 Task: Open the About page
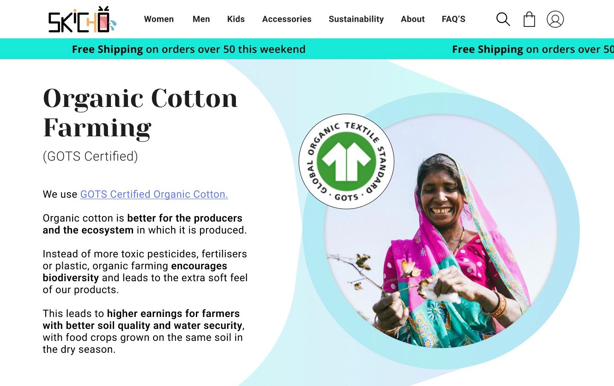413,19
